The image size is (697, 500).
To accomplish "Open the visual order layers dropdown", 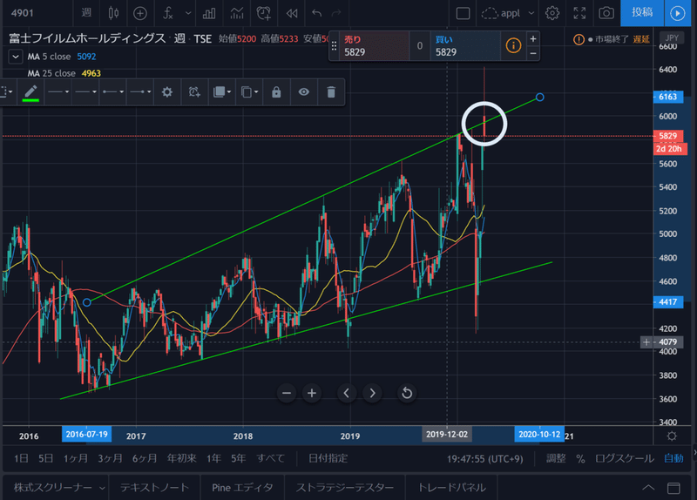I will tap(222, 92).
